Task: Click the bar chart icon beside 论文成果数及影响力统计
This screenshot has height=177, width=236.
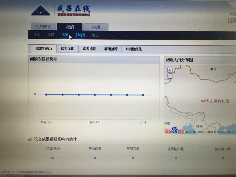Action: pos(30,139)
